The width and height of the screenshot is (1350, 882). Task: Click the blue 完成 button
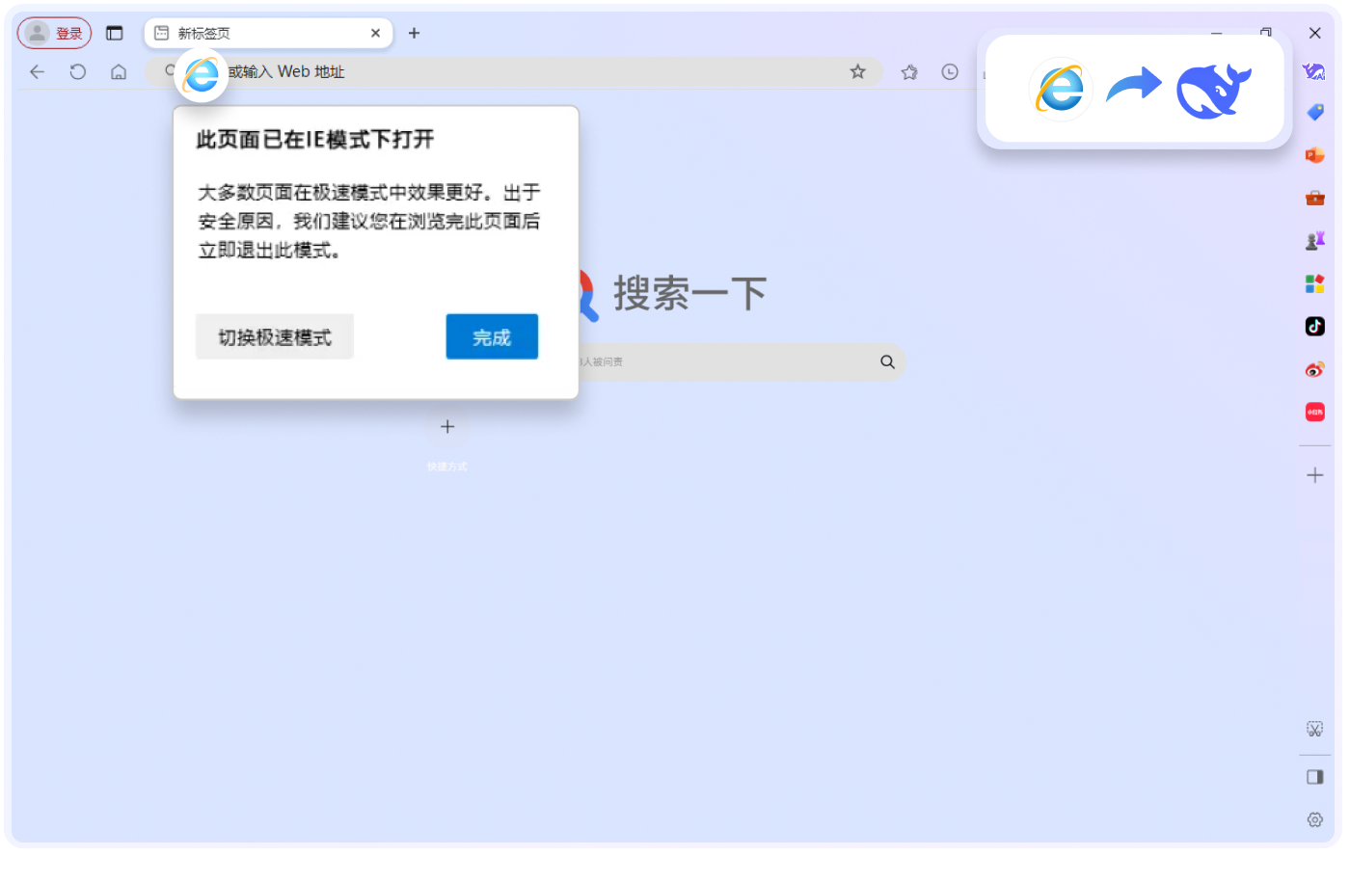492,336
